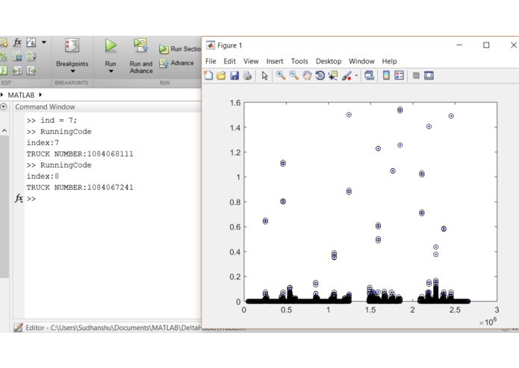Click the Breakpoints icon
This screenshot has width=519, height=368.
point(72,45)
